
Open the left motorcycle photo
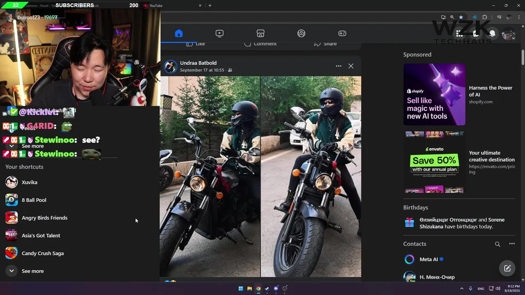(210, 177)
